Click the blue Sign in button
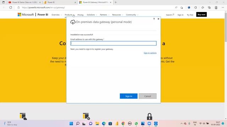Image resolution: width=227 pixels, height=127 pixels. (128, 96)
